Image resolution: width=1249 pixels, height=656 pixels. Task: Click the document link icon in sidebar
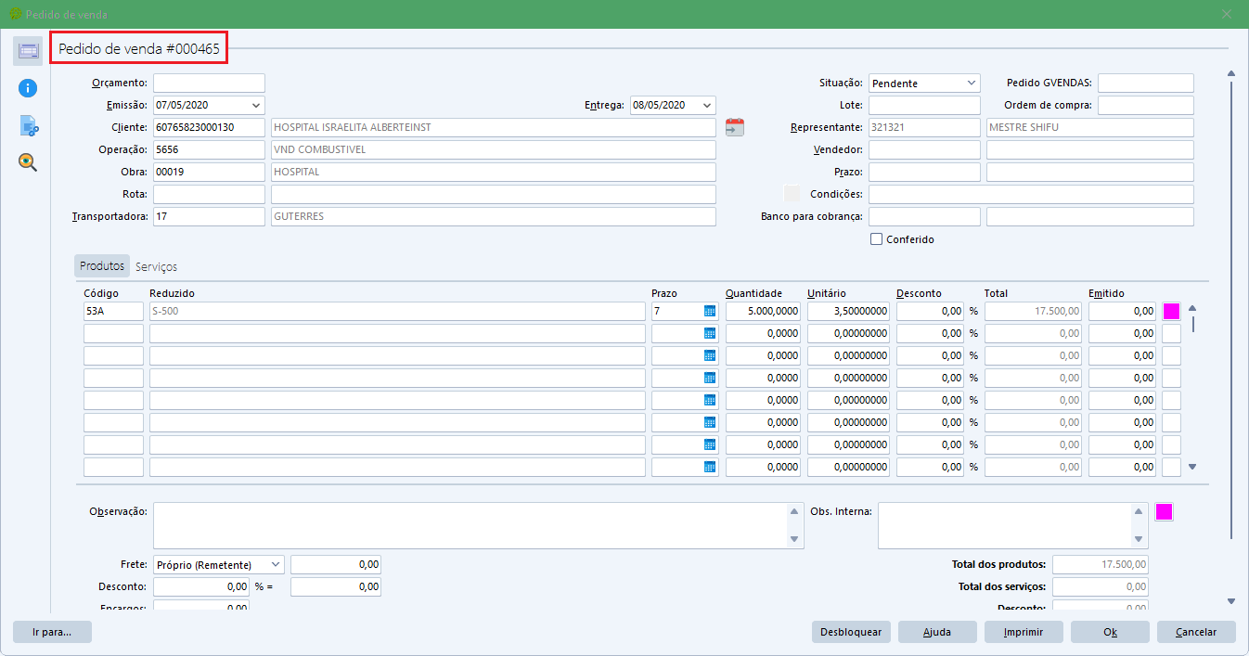(x=28, y=125)
